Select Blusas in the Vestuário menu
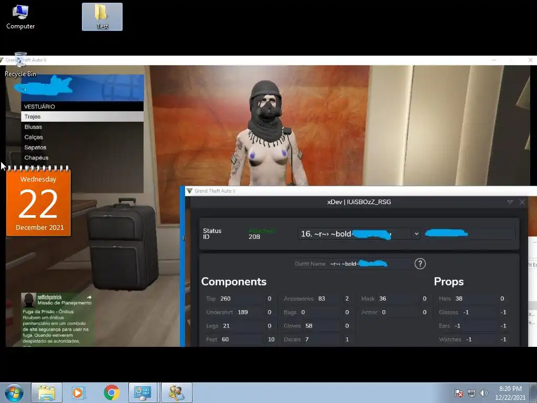The height and width of the screenshot is (403, 537). coord(82,127)
